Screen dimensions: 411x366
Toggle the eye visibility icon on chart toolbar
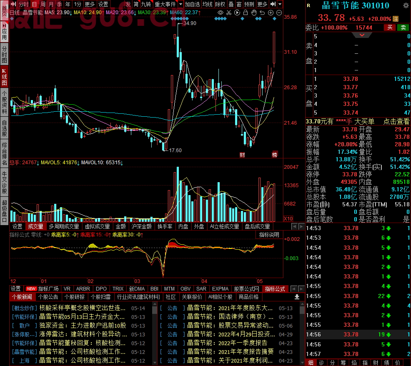click(221, 13)
